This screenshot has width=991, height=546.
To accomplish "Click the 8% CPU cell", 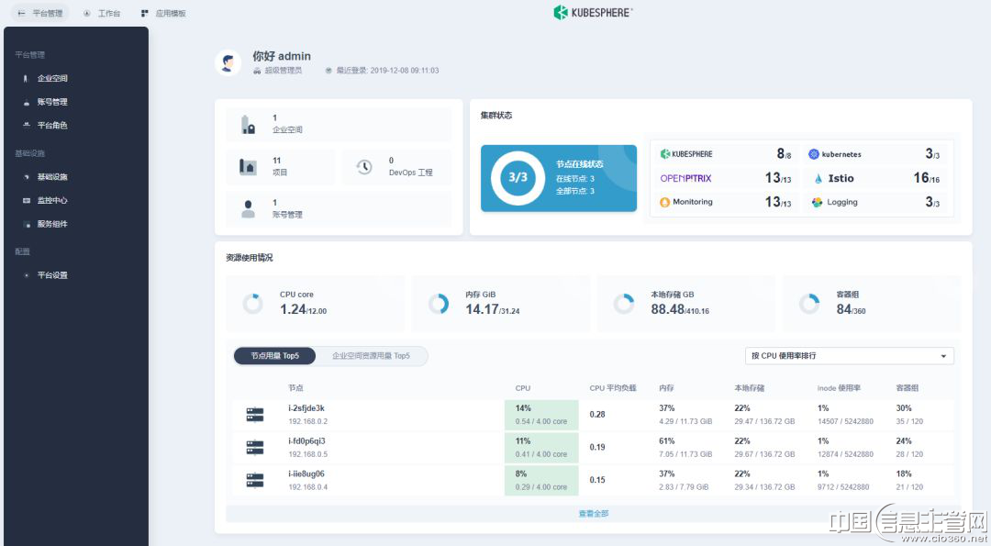I will 541,481.
